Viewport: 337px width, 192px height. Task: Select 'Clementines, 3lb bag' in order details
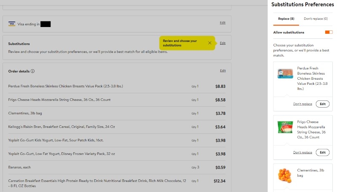[25, 113]
